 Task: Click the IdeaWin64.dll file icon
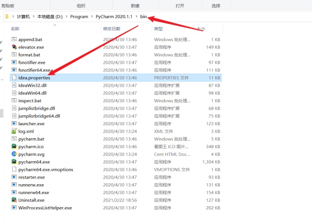pyautogui.click(x=14, y=93)
